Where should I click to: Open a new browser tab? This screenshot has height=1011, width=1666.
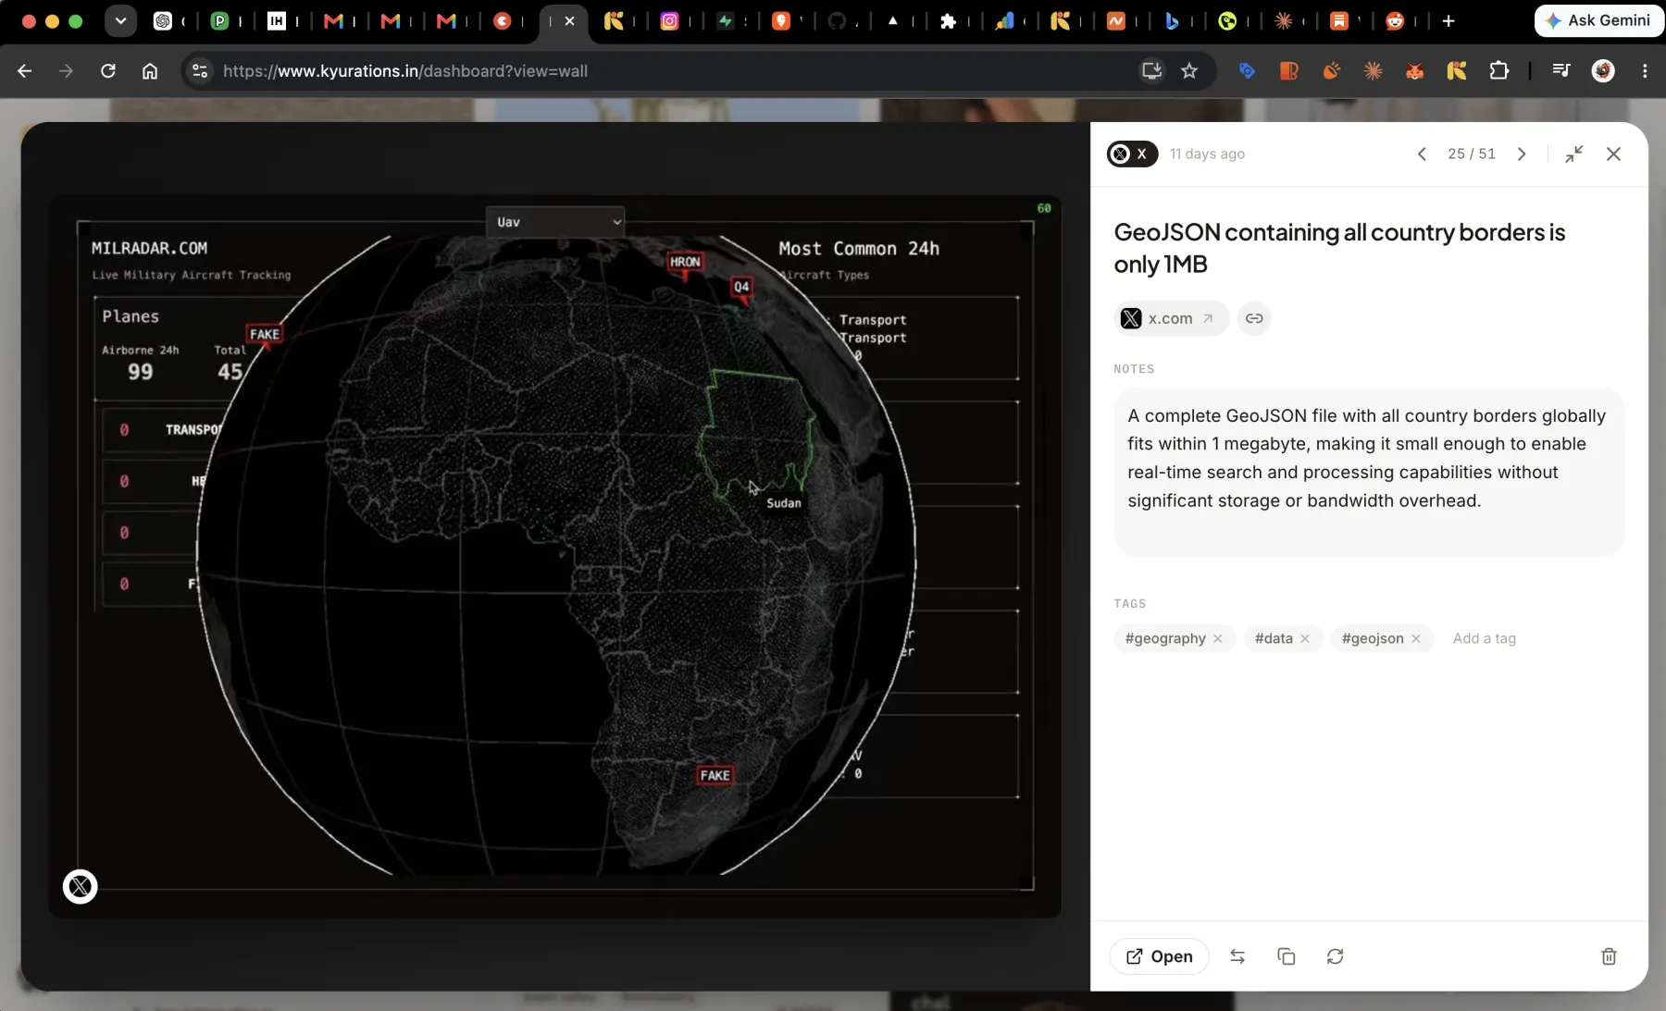1448,20
